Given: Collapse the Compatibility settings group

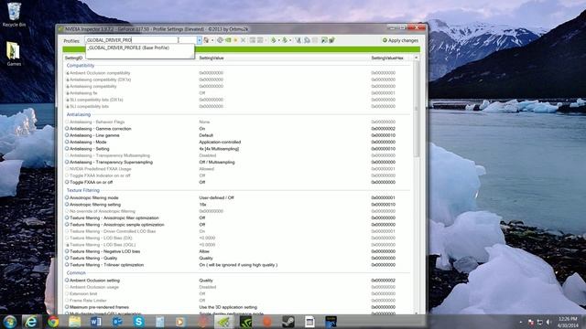Looking at the screenshot, I should click(81, 65).
